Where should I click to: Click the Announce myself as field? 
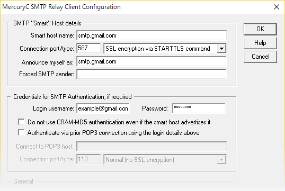[152, 61]
